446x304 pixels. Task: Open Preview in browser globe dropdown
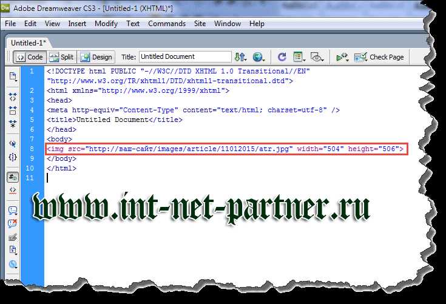[x=258, y=57]
